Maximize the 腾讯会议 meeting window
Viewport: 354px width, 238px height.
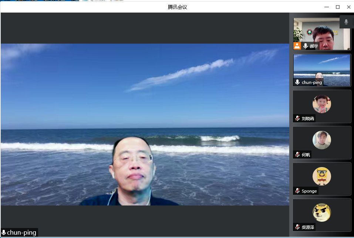(x=337, y=7)
